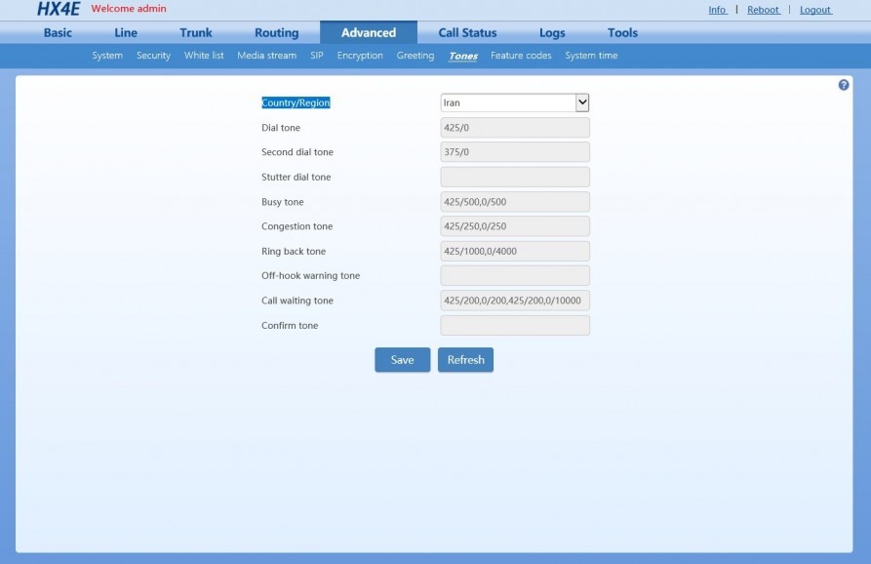Save the tone settings

(402, 360)
